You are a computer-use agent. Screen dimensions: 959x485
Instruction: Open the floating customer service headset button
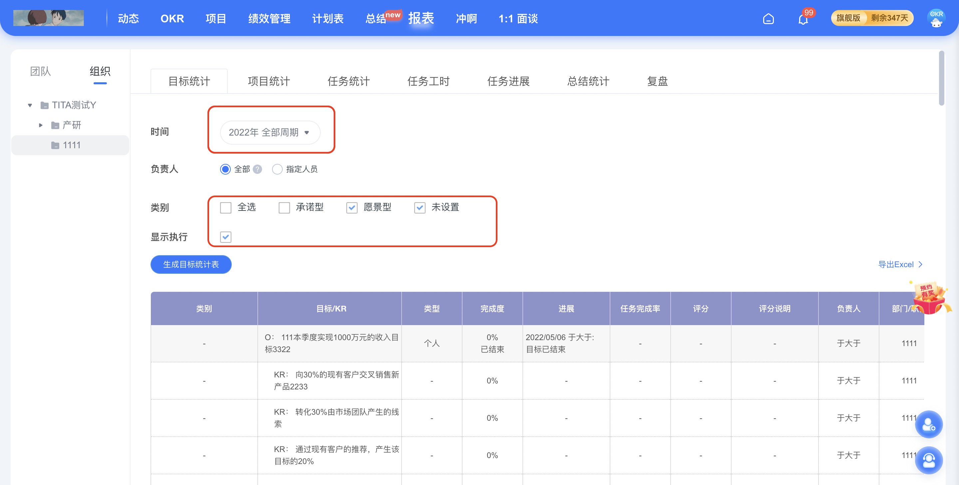tap(928, 460)
